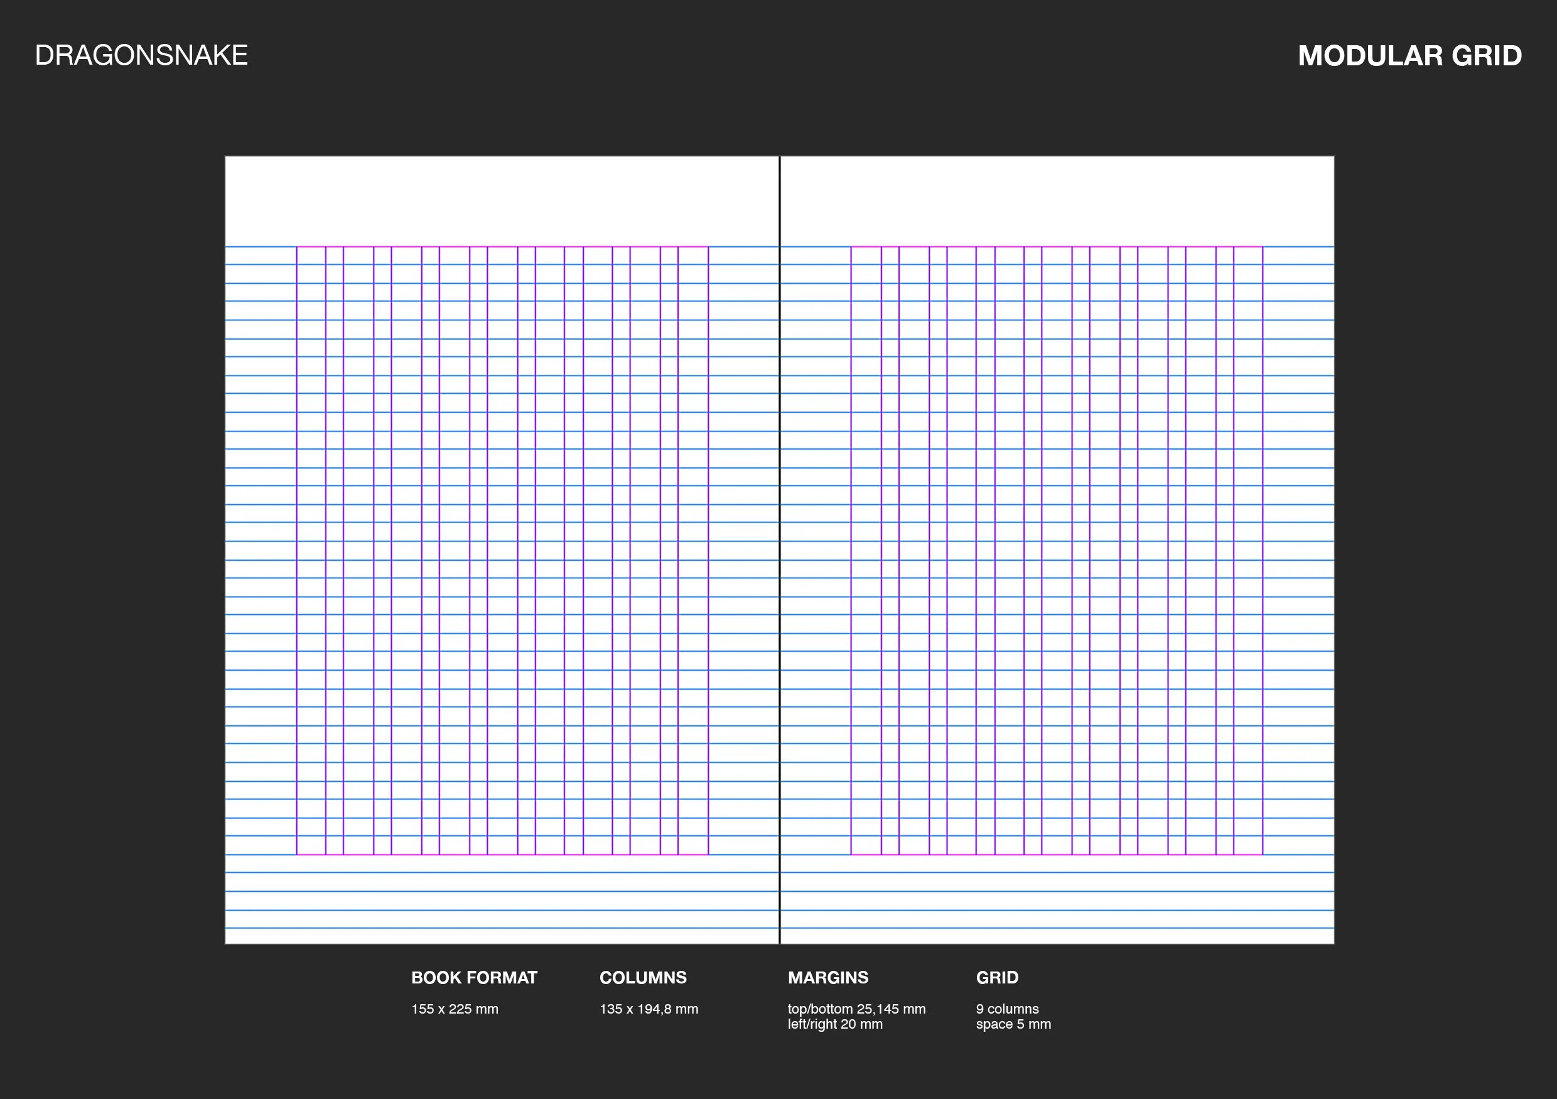Click the 9 columns text
This screenshot has height=1099, width=1557.
tap(1006, 1009)
